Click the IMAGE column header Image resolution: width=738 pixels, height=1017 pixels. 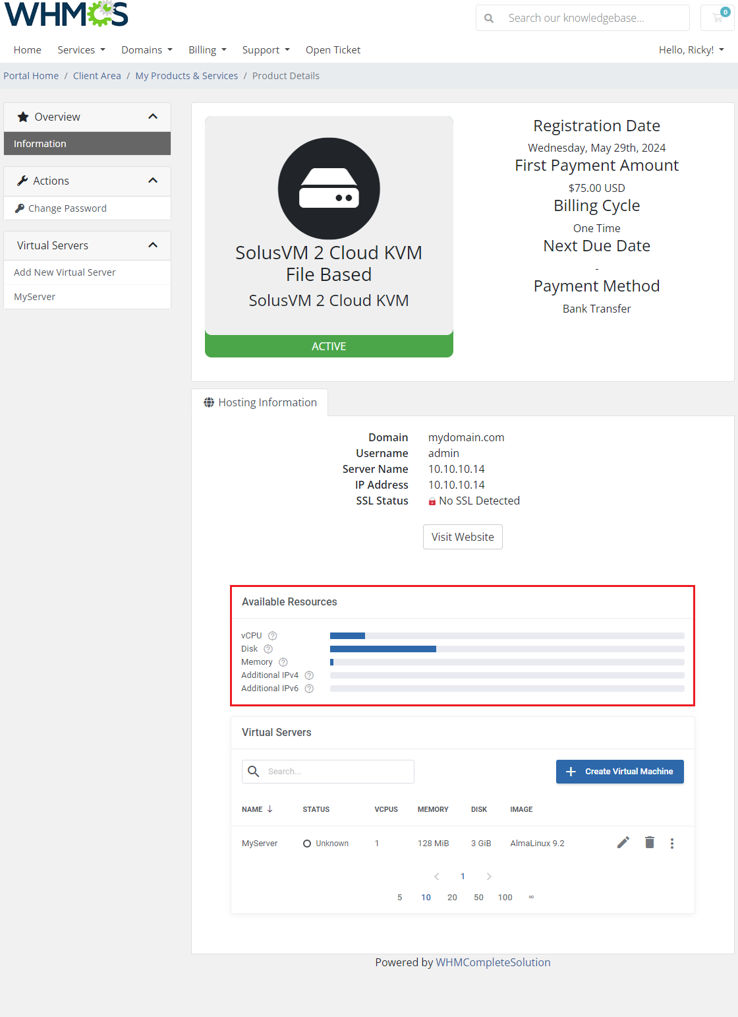click(521, 809)
